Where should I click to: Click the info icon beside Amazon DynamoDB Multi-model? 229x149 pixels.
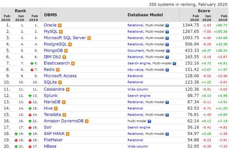(149, 121)
